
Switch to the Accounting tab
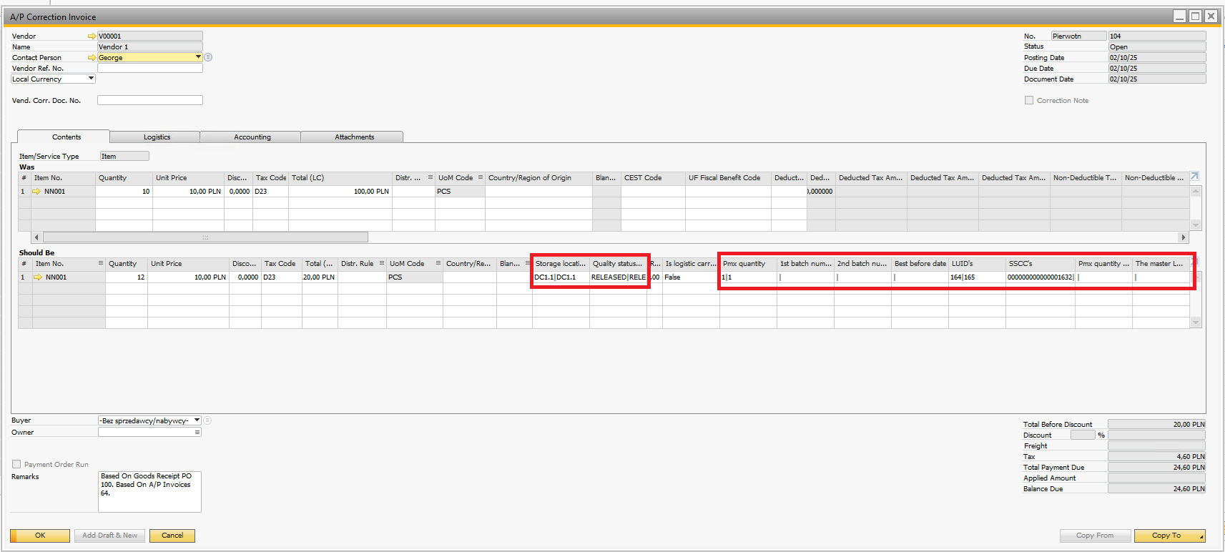(252, 137)
